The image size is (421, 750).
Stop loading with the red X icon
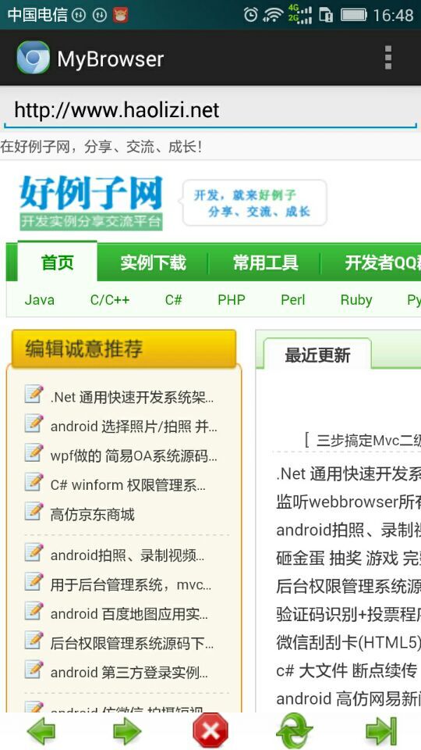[x=210, y=731]
